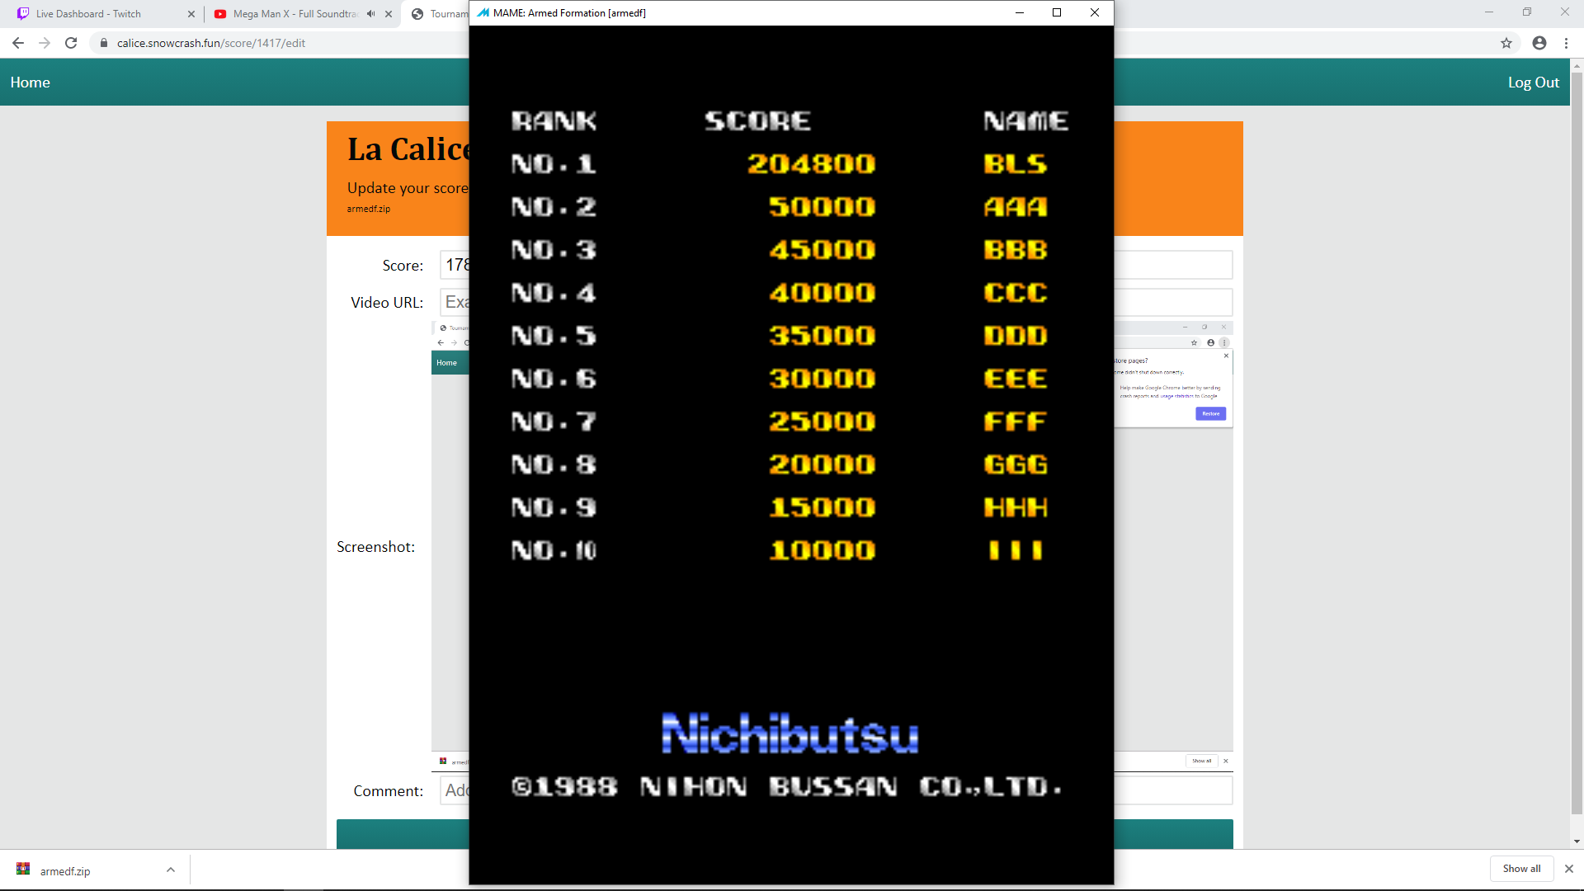Image resolution: width=1584 pixels, height=891 pixels.
Task: Click the score 50000 for NO.2
Action: pos(822,206)
